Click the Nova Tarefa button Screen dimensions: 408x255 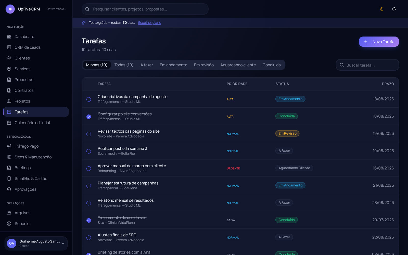(379, 42)
